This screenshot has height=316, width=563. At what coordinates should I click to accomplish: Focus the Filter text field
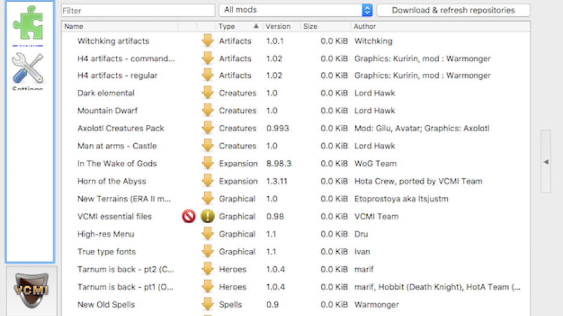[x=138, y=11]
